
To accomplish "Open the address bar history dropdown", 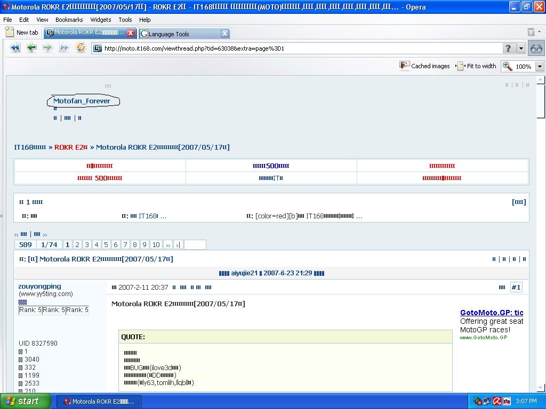I will click(521, 48).
